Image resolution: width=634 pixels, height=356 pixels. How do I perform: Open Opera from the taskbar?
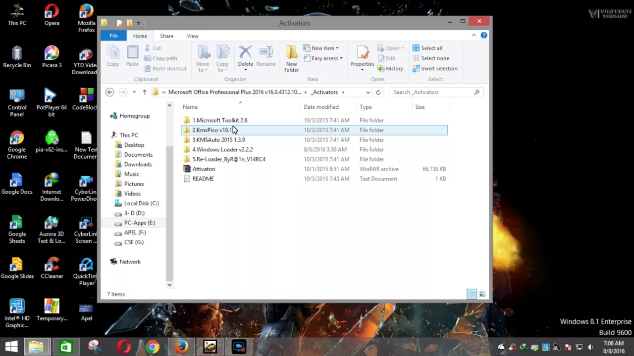(123, 347)
